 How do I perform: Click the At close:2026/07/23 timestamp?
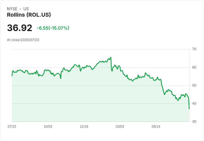(23, 40)
